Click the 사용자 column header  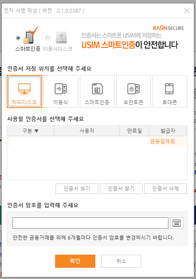(87, 131)
